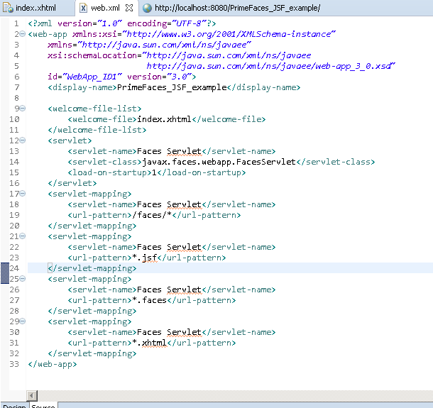This screenshot has height=408, width=433.
Task: Switch to the Source view tab
Action: pos(43,406)
